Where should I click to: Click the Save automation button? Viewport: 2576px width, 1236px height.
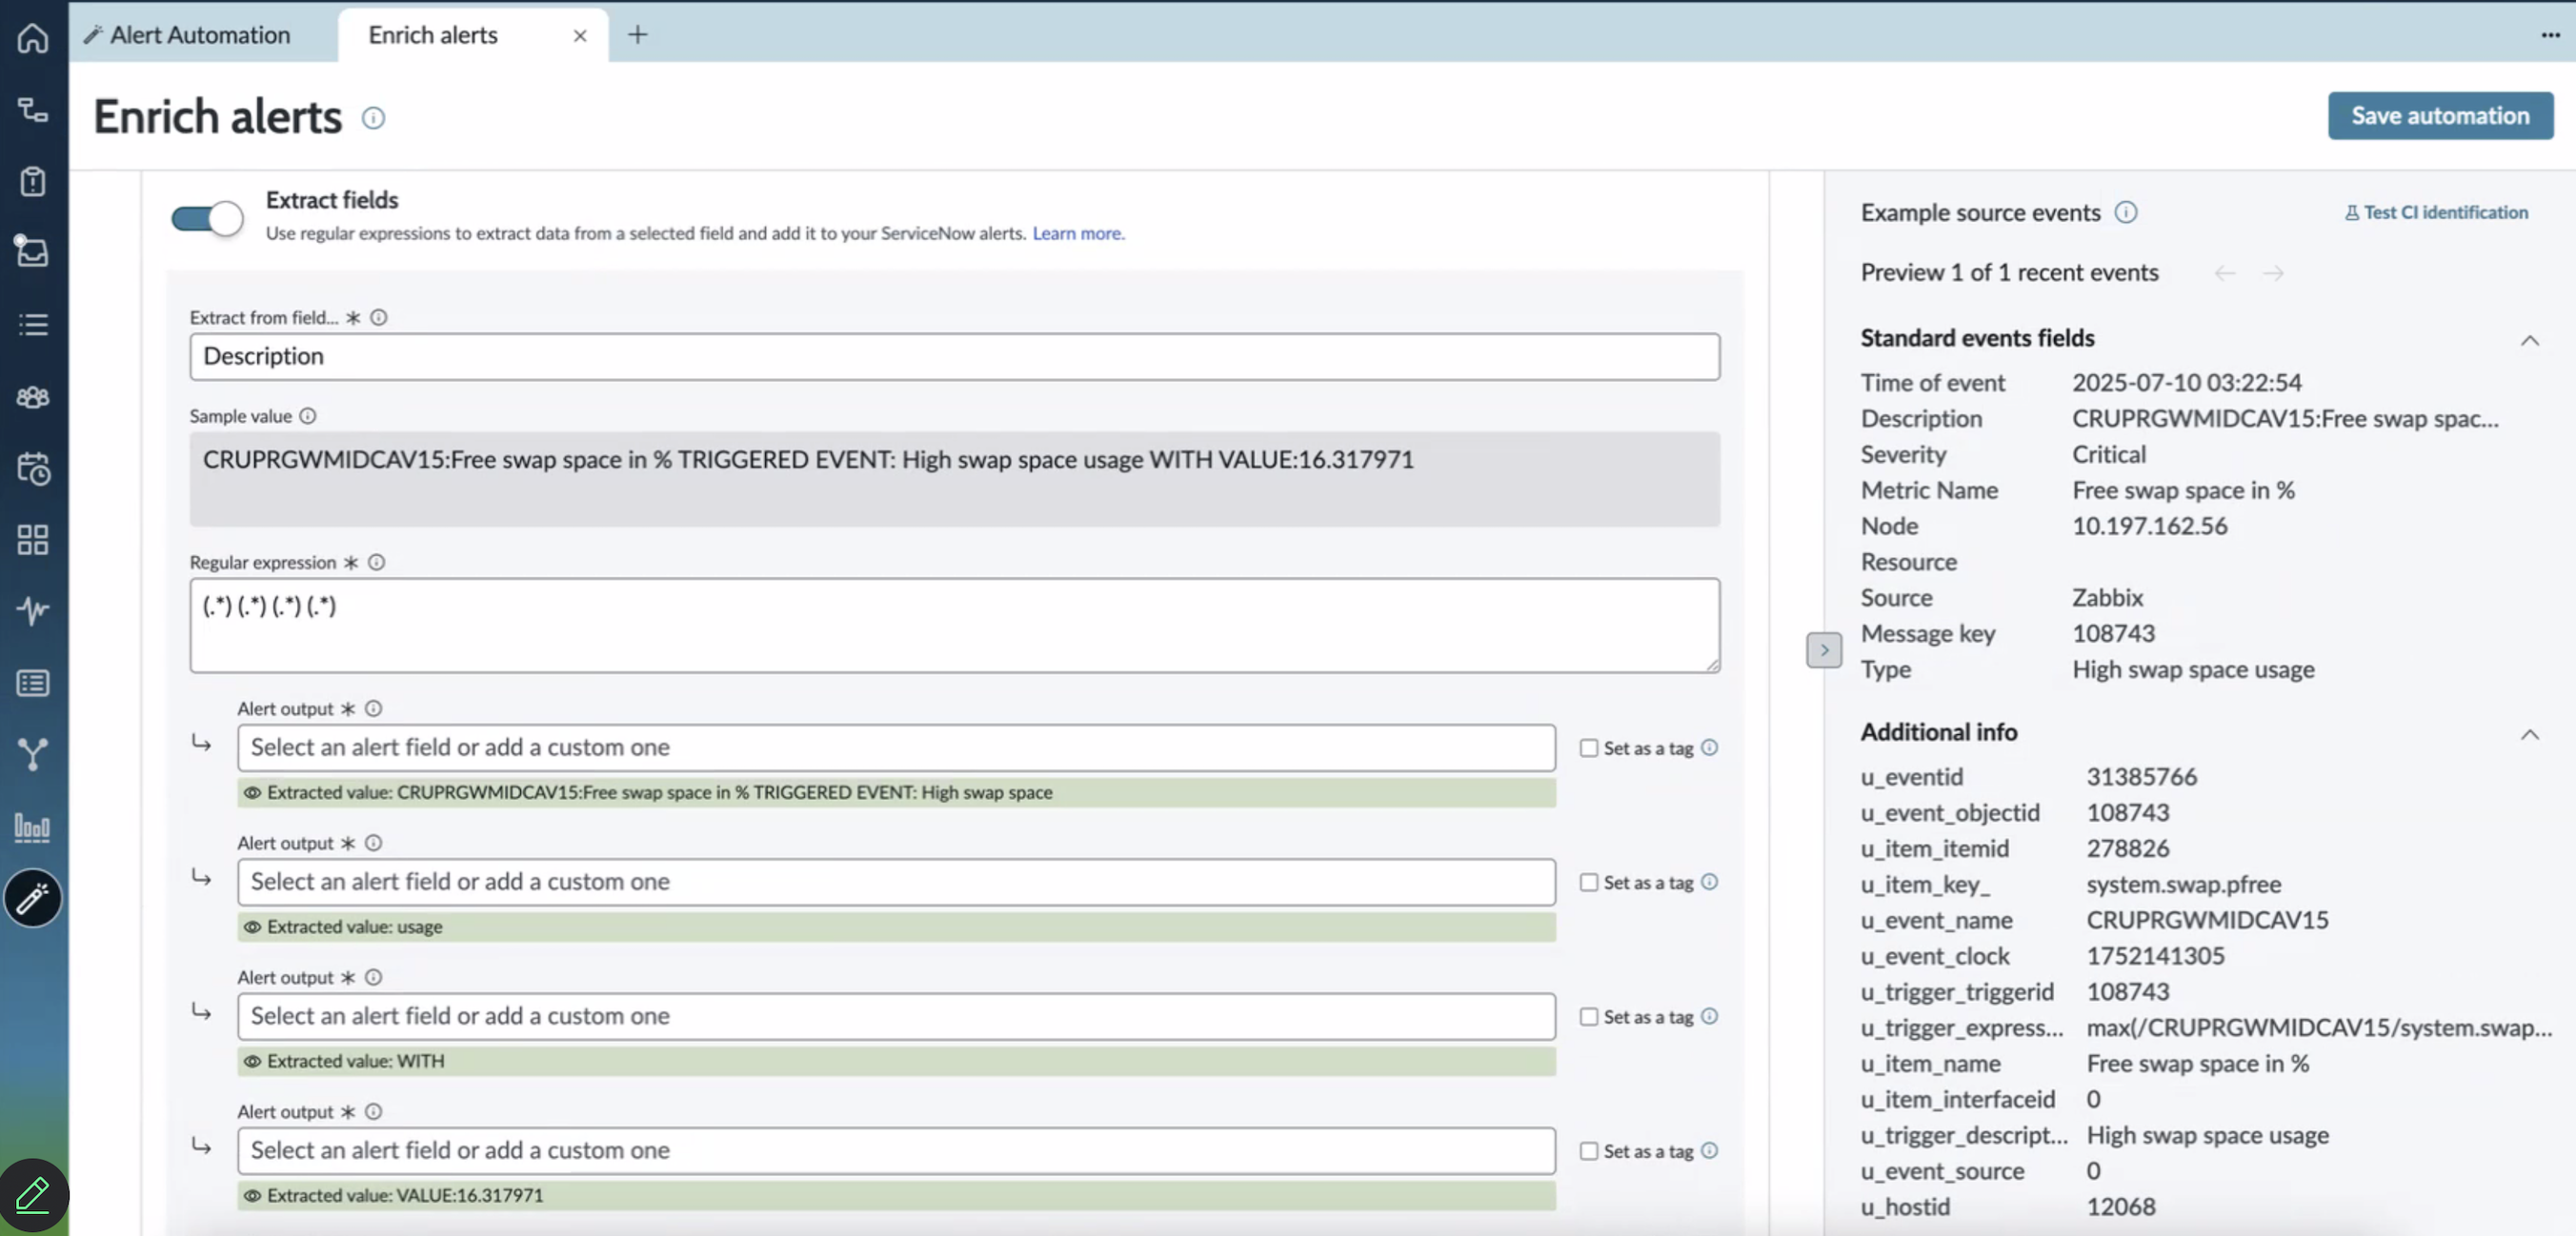pos(2439,116)
